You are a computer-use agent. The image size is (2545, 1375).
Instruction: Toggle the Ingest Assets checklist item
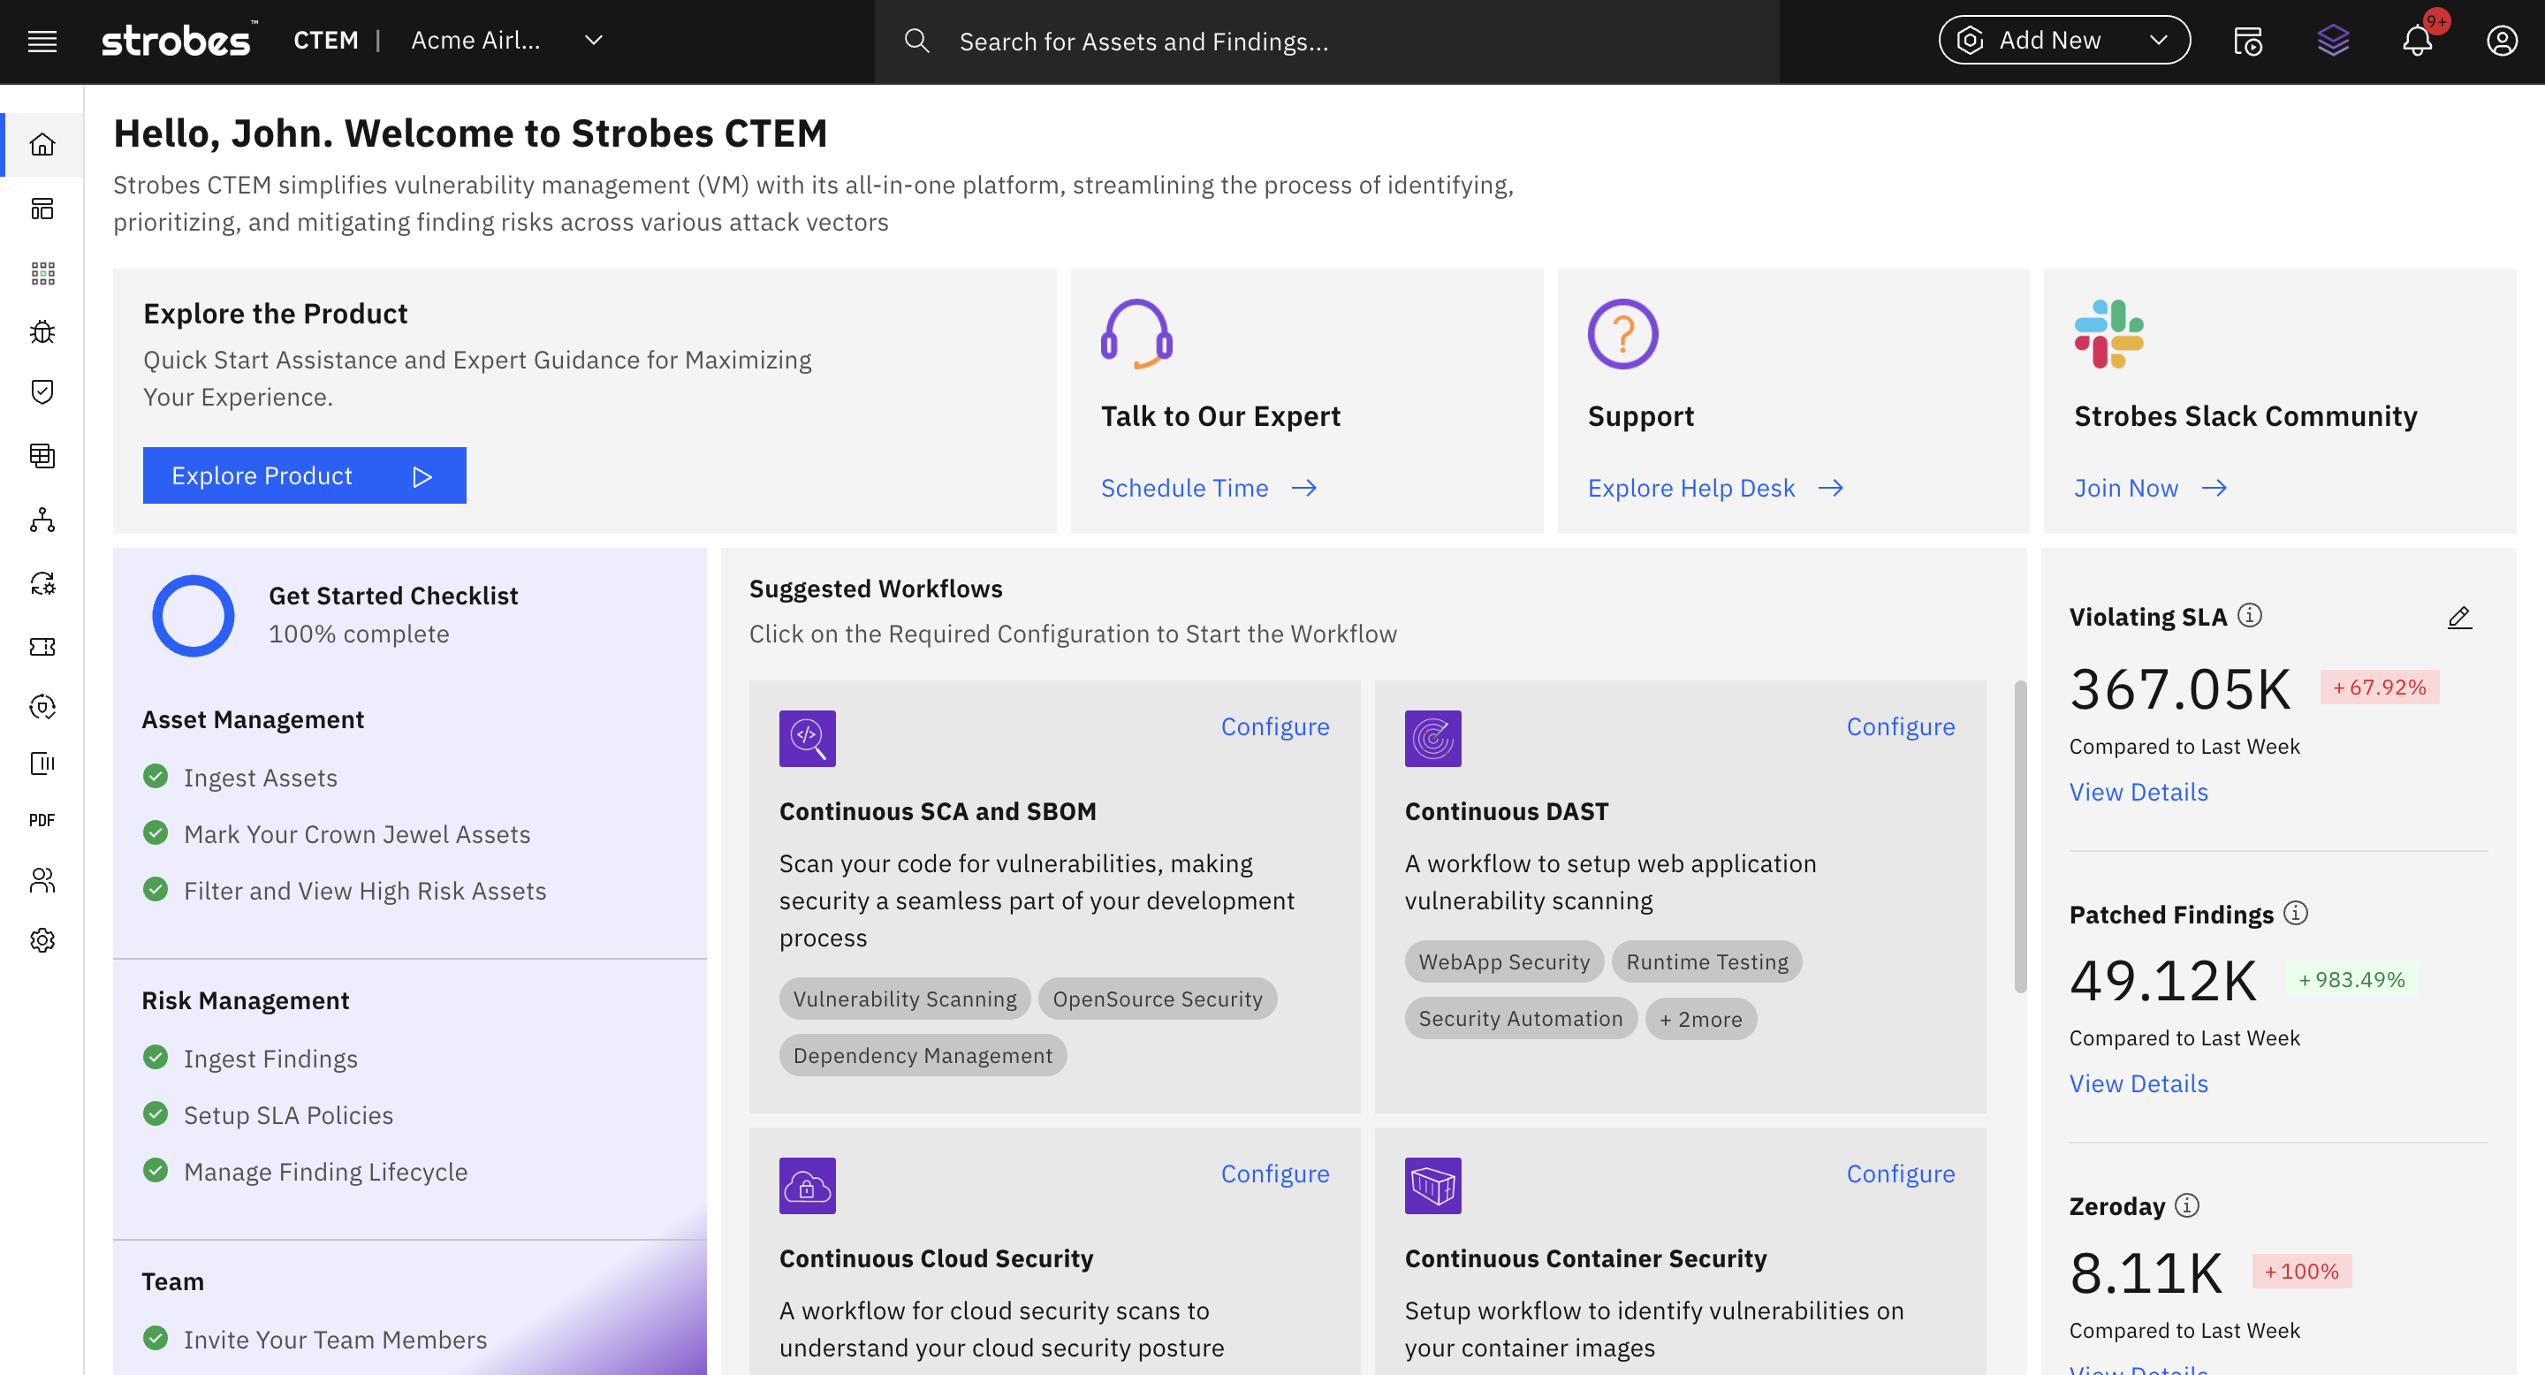coord(156,777)
